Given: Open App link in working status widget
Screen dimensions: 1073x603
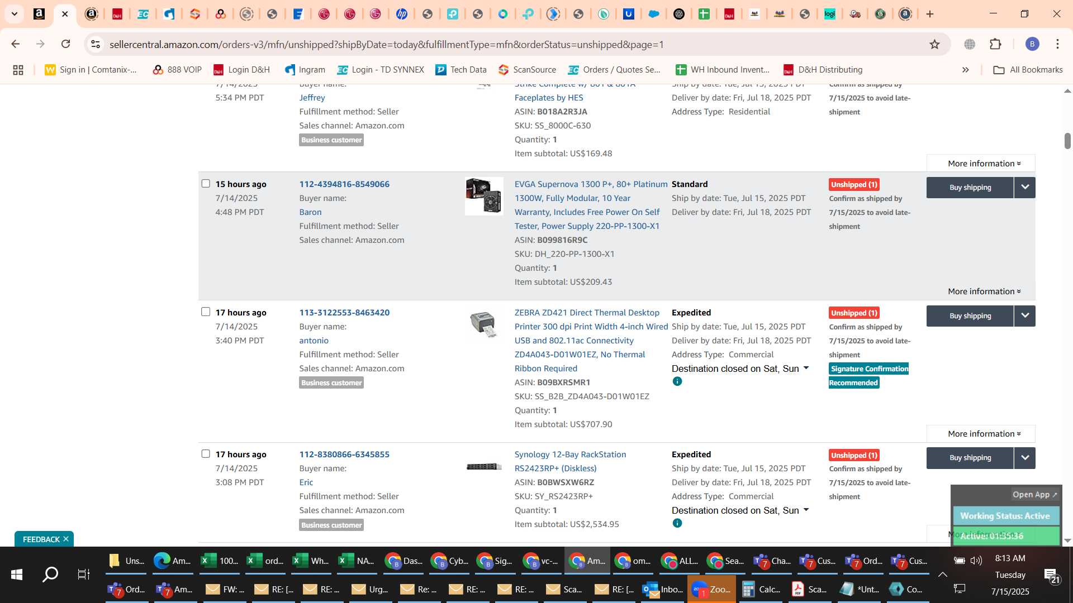Looking at the screenshot, I should tap(1034, 495).
